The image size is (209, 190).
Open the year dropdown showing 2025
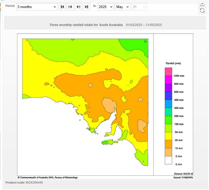click(x=105, y=7)
